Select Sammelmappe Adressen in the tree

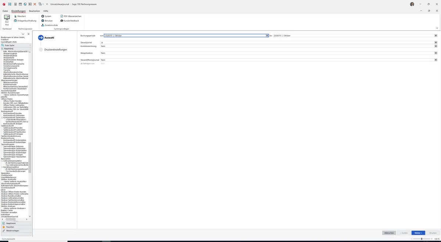[13, 146]
